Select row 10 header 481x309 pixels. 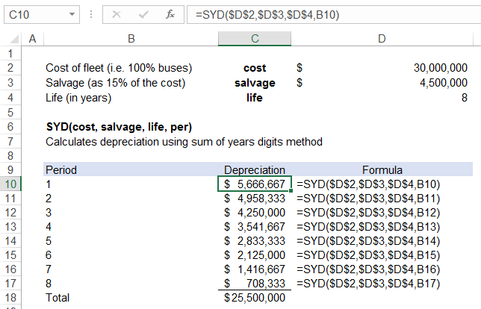tap(10, 183)
